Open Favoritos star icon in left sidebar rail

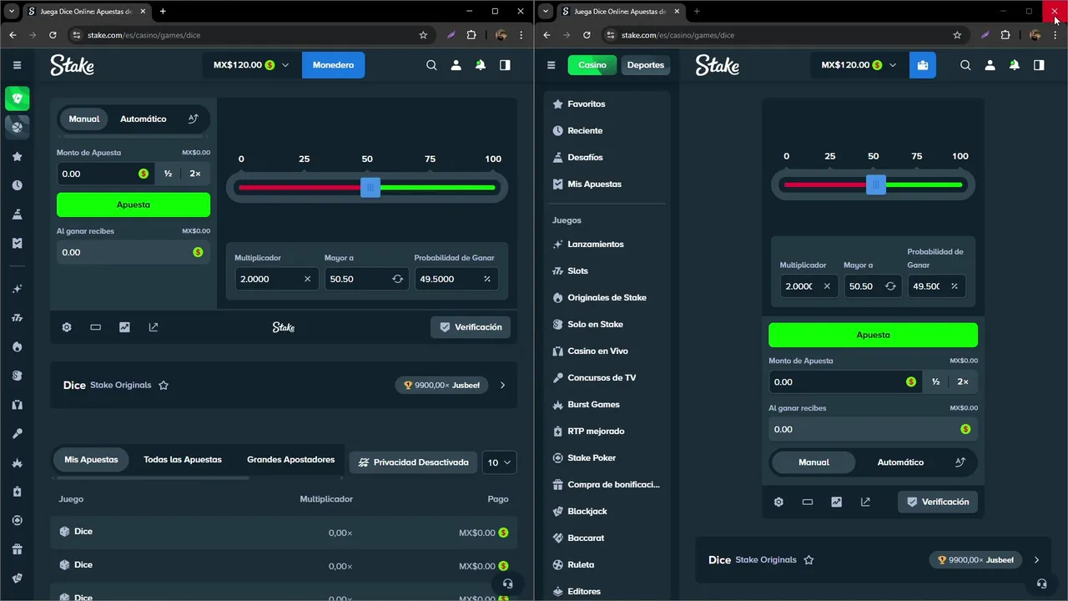(x=17, y=156)
